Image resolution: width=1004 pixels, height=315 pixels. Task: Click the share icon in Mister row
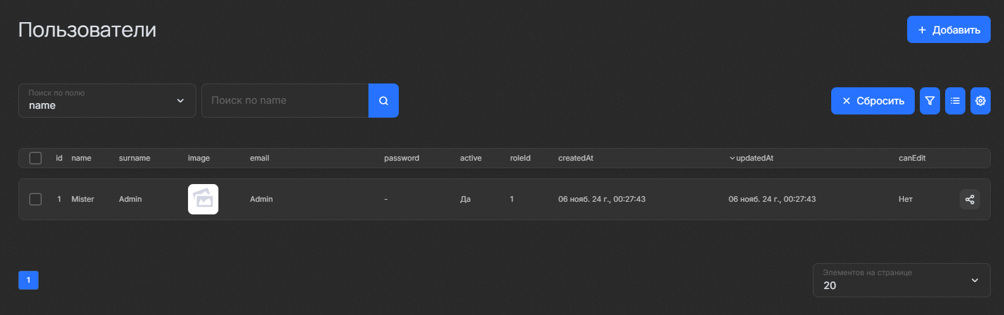[969, 199]
